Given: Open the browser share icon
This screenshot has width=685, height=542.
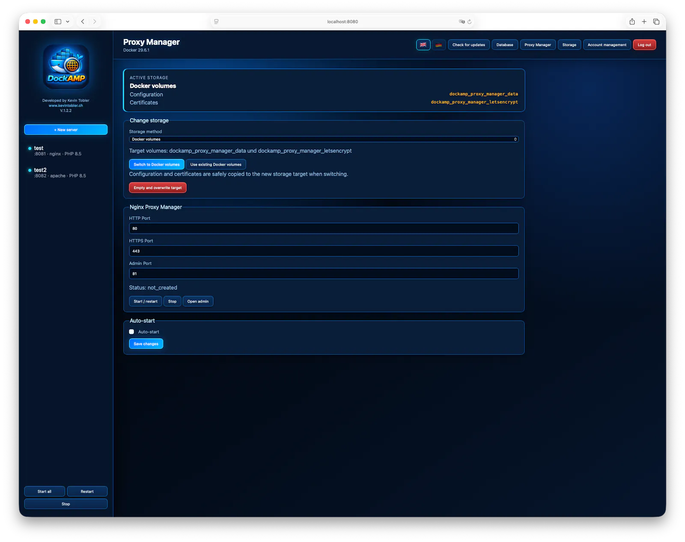Looking at the screenshot, I should (632, 21).
